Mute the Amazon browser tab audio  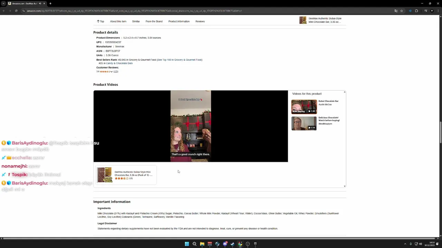[x=40, y=3]
